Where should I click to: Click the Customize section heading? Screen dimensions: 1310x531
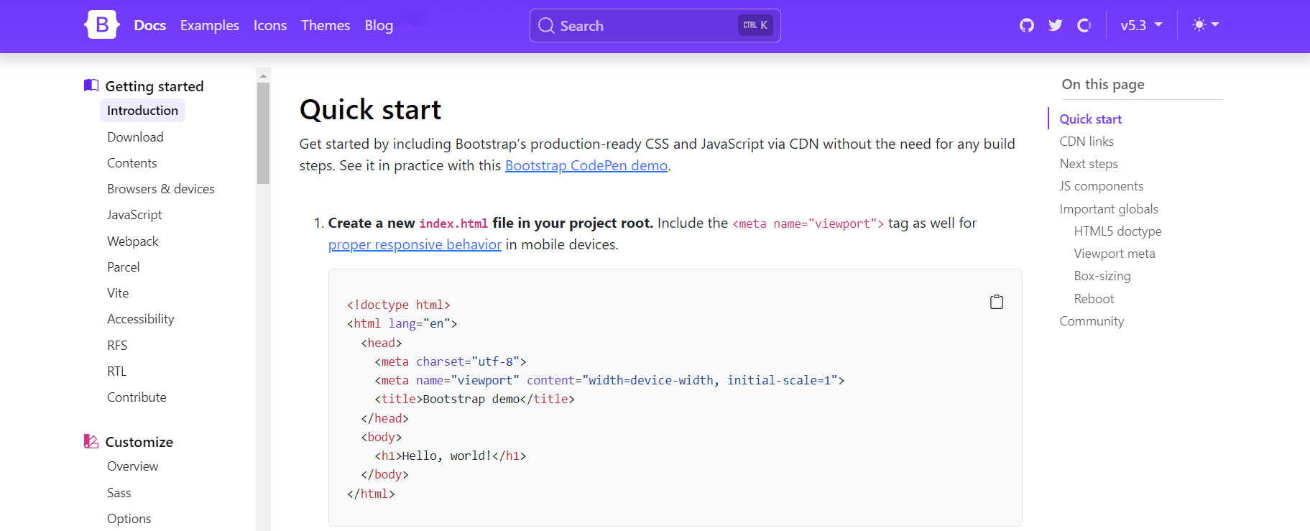point(139,442)
